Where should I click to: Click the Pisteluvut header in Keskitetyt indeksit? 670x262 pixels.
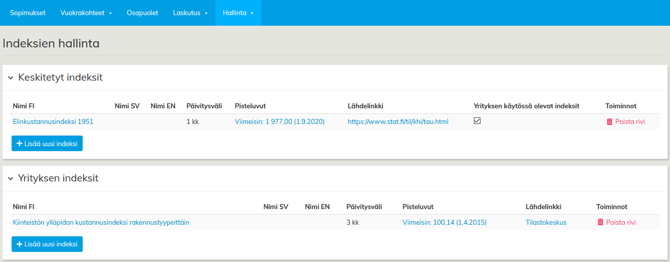[x=250, y=106]
